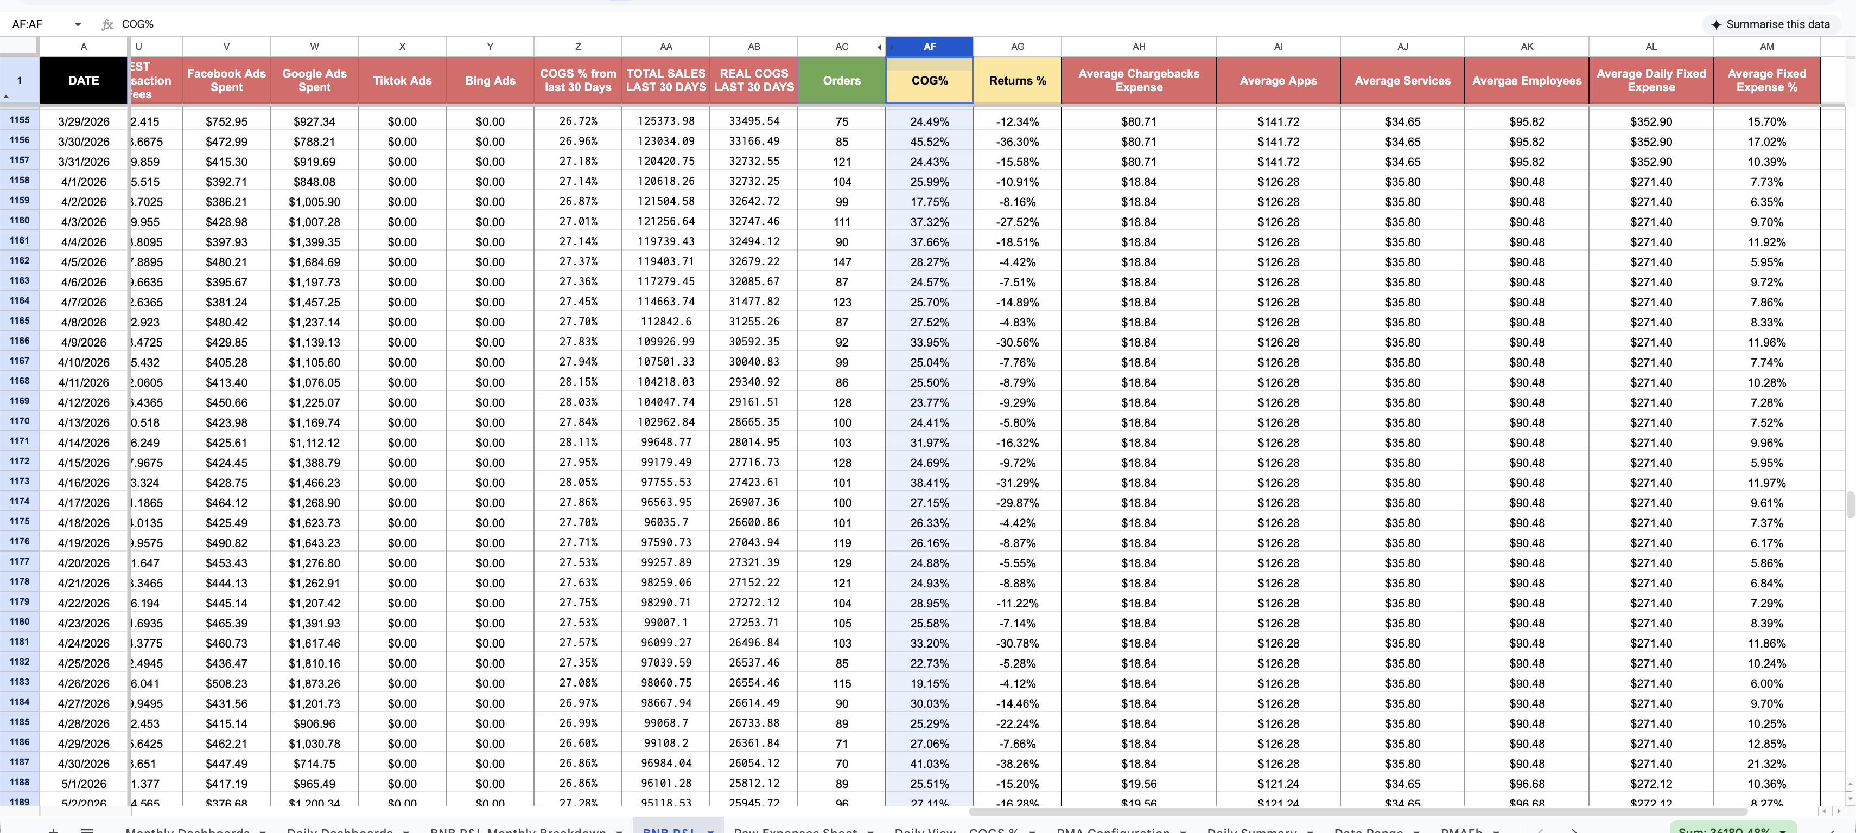Click the Returns value -38.26%
Image resolution: width=1856 pixels, height=833 pixels.
pos(1016,764)
